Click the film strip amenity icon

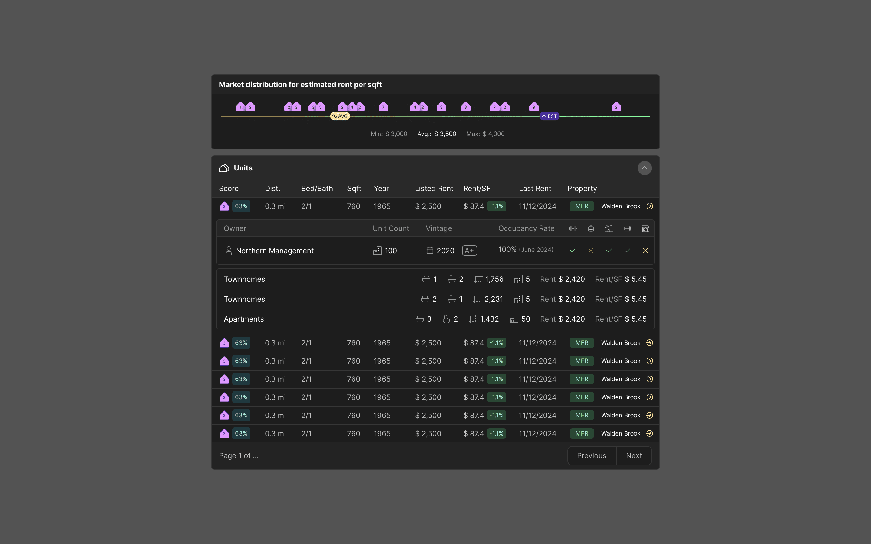(627, 228)
